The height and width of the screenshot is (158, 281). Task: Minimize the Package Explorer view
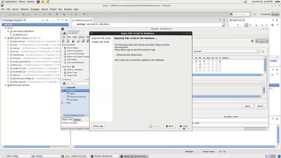pos(62,20)
